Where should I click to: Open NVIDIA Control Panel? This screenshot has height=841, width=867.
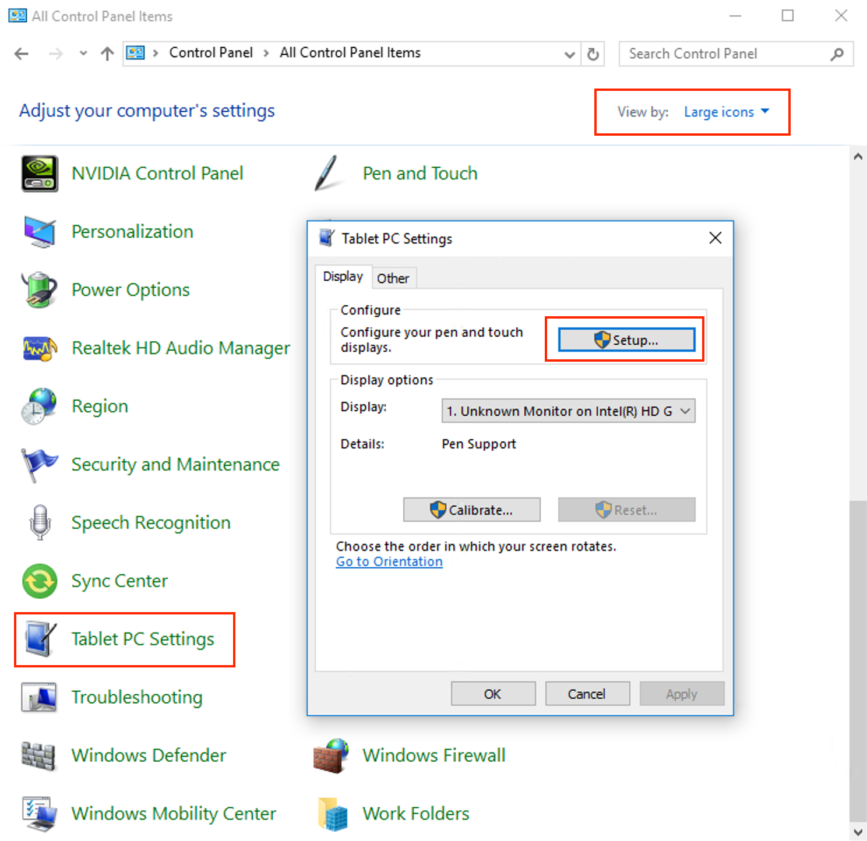[x=157, y=173]
